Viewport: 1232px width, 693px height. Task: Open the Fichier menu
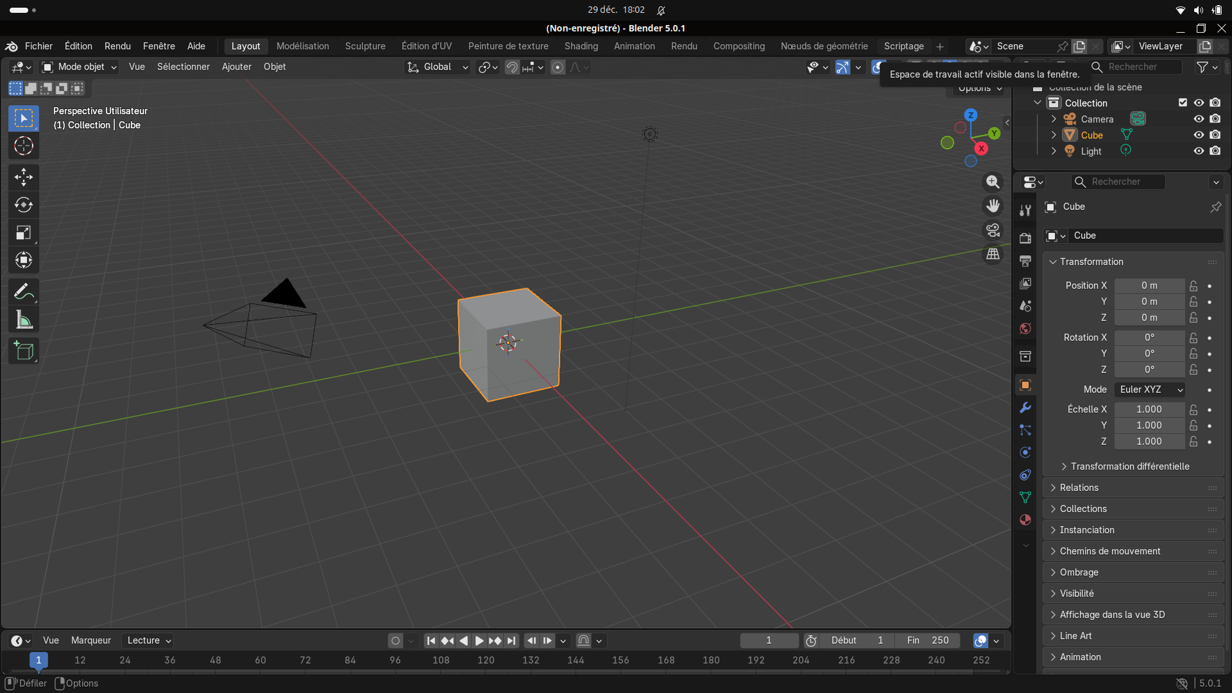coord(38,46)
